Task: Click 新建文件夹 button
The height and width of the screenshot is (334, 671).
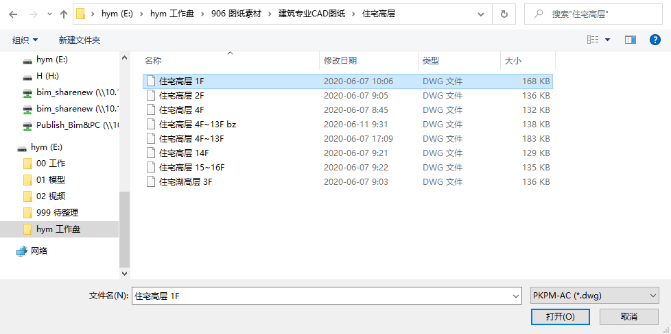Action: coord(80,40)
